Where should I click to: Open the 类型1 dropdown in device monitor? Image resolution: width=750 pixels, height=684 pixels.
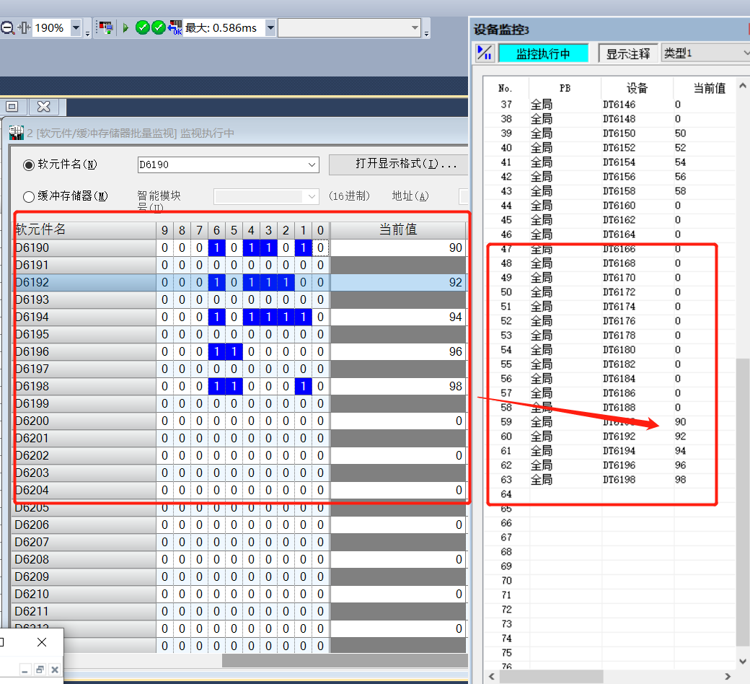(x=745, y=53)
